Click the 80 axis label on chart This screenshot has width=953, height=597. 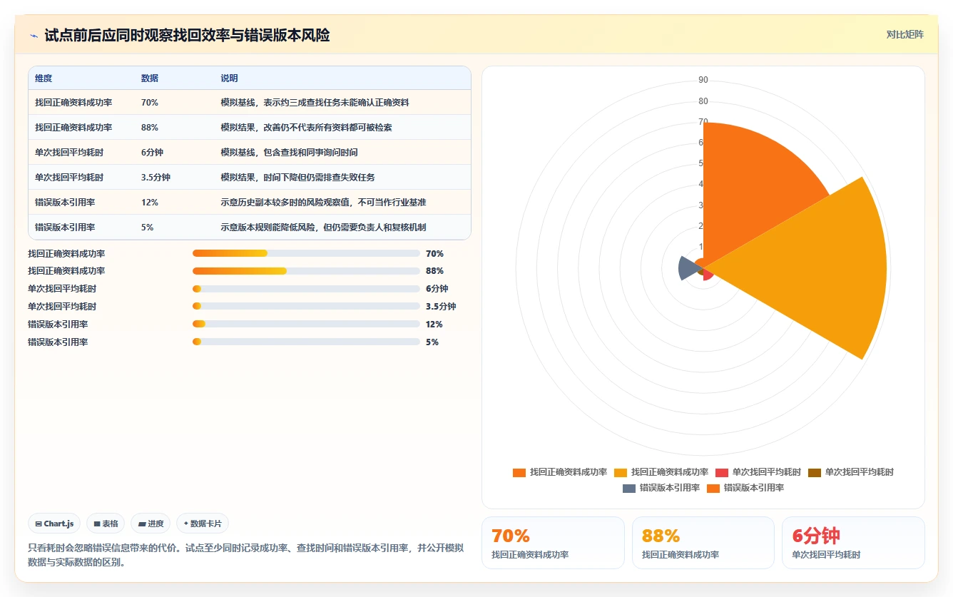[703, 101]
